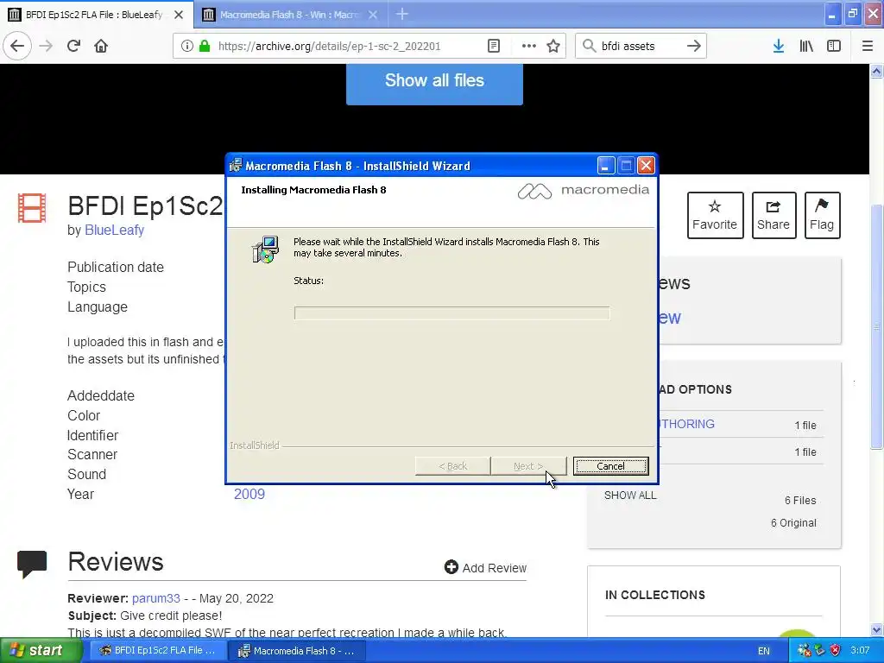Toggle reader view icon in address bar
The height and width of the screenshot is (663, 884).
tap(493, 46)
